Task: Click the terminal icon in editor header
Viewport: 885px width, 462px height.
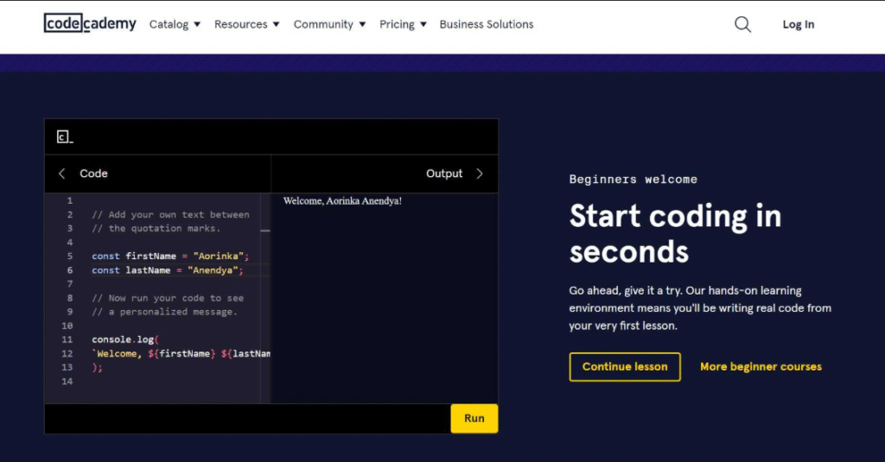Action: [65, 136]
